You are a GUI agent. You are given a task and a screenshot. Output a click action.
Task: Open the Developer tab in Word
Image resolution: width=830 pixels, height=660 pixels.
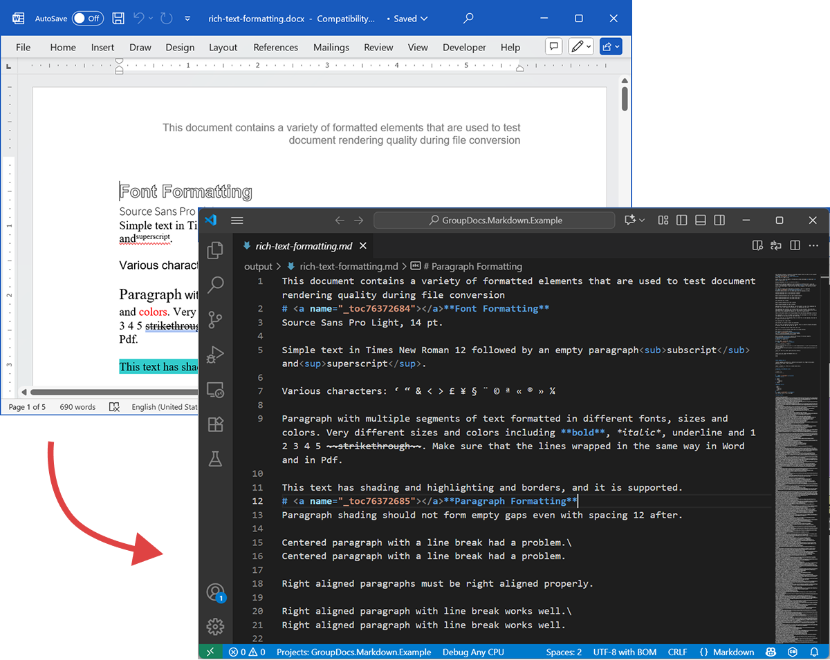[464, 47]
